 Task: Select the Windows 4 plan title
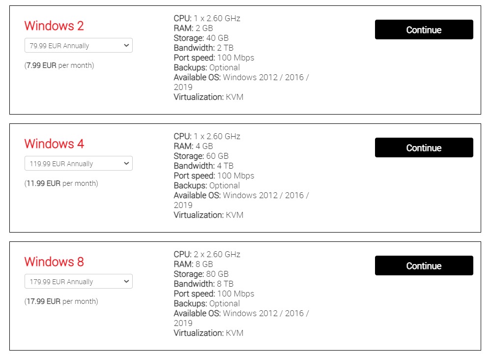54,144
